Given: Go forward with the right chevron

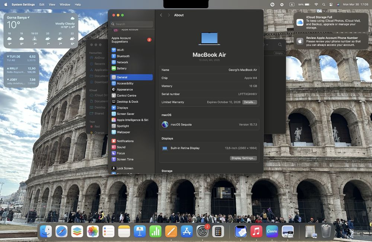Looking at the screenshot, I should [x=169, y=15].
